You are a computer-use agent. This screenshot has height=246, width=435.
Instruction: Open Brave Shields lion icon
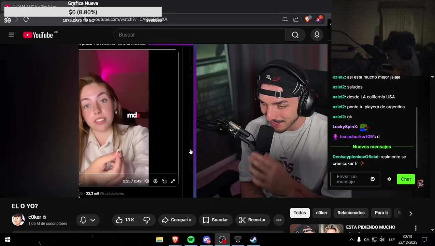pyautogui.click(x=307, y=19)
